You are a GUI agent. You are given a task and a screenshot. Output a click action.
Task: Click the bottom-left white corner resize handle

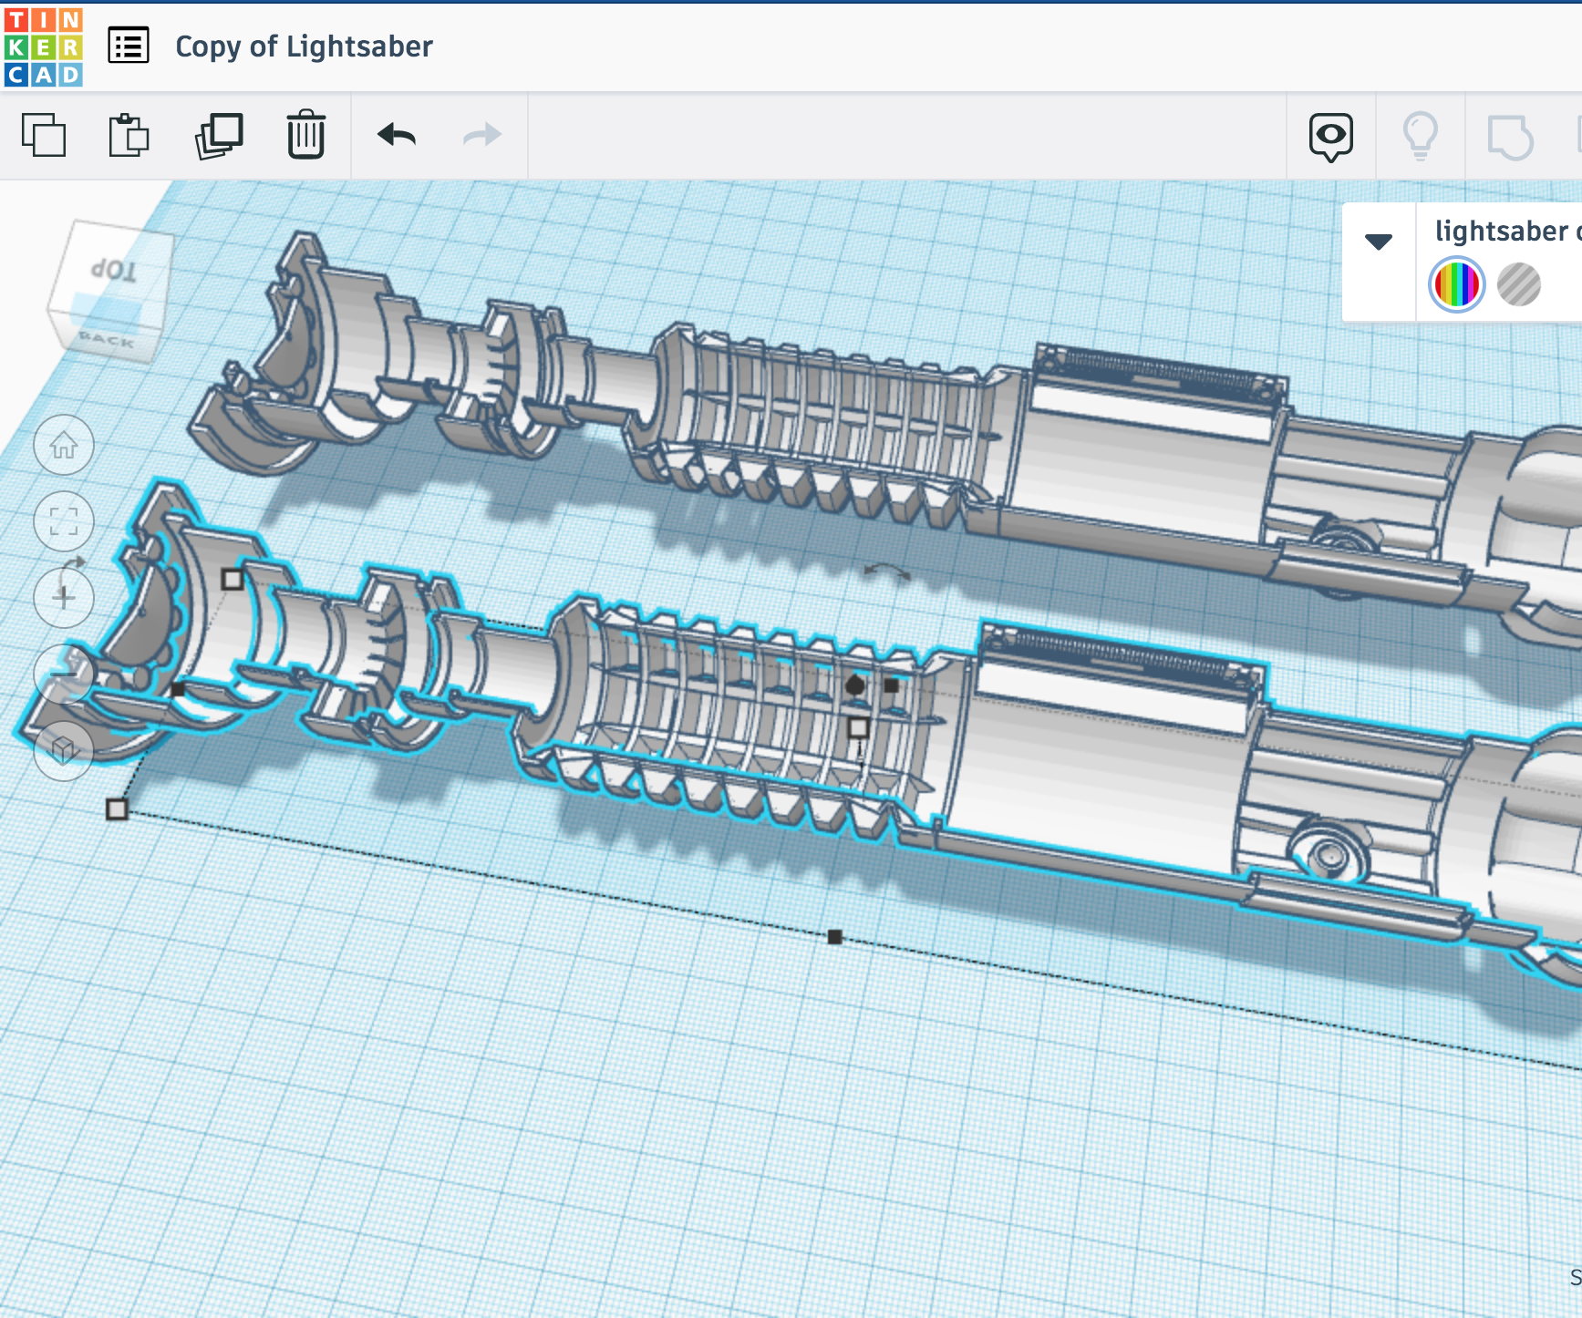(117, 809)
